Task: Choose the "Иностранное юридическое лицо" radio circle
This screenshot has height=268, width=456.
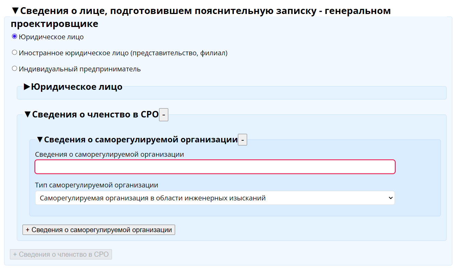Action: 14,53
